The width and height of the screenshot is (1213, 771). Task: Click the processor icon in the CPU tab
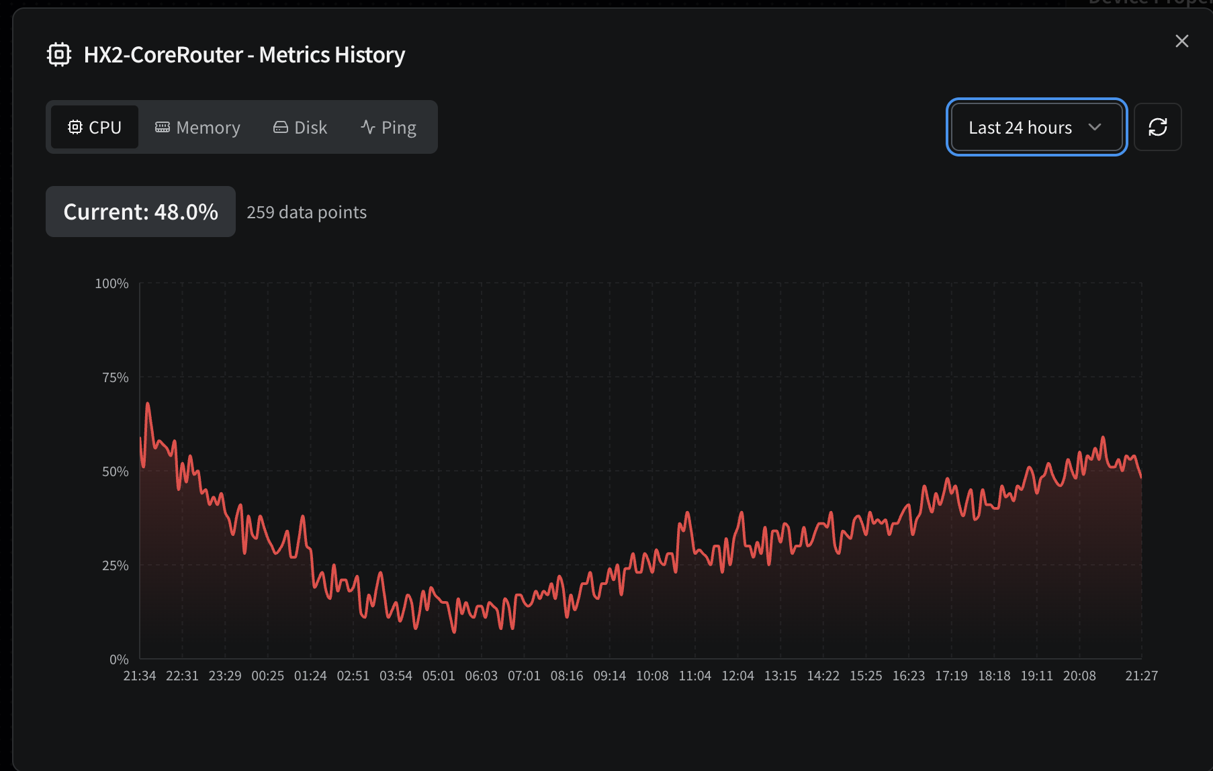click(x=75, y=127)
